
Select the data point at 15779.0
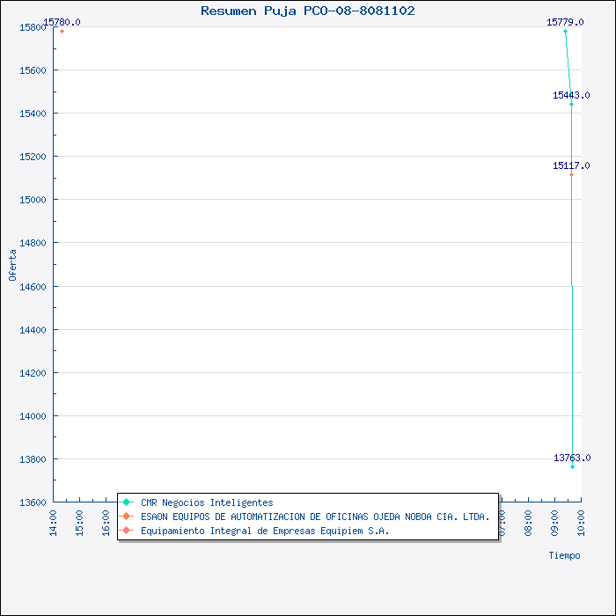point(565,31)
